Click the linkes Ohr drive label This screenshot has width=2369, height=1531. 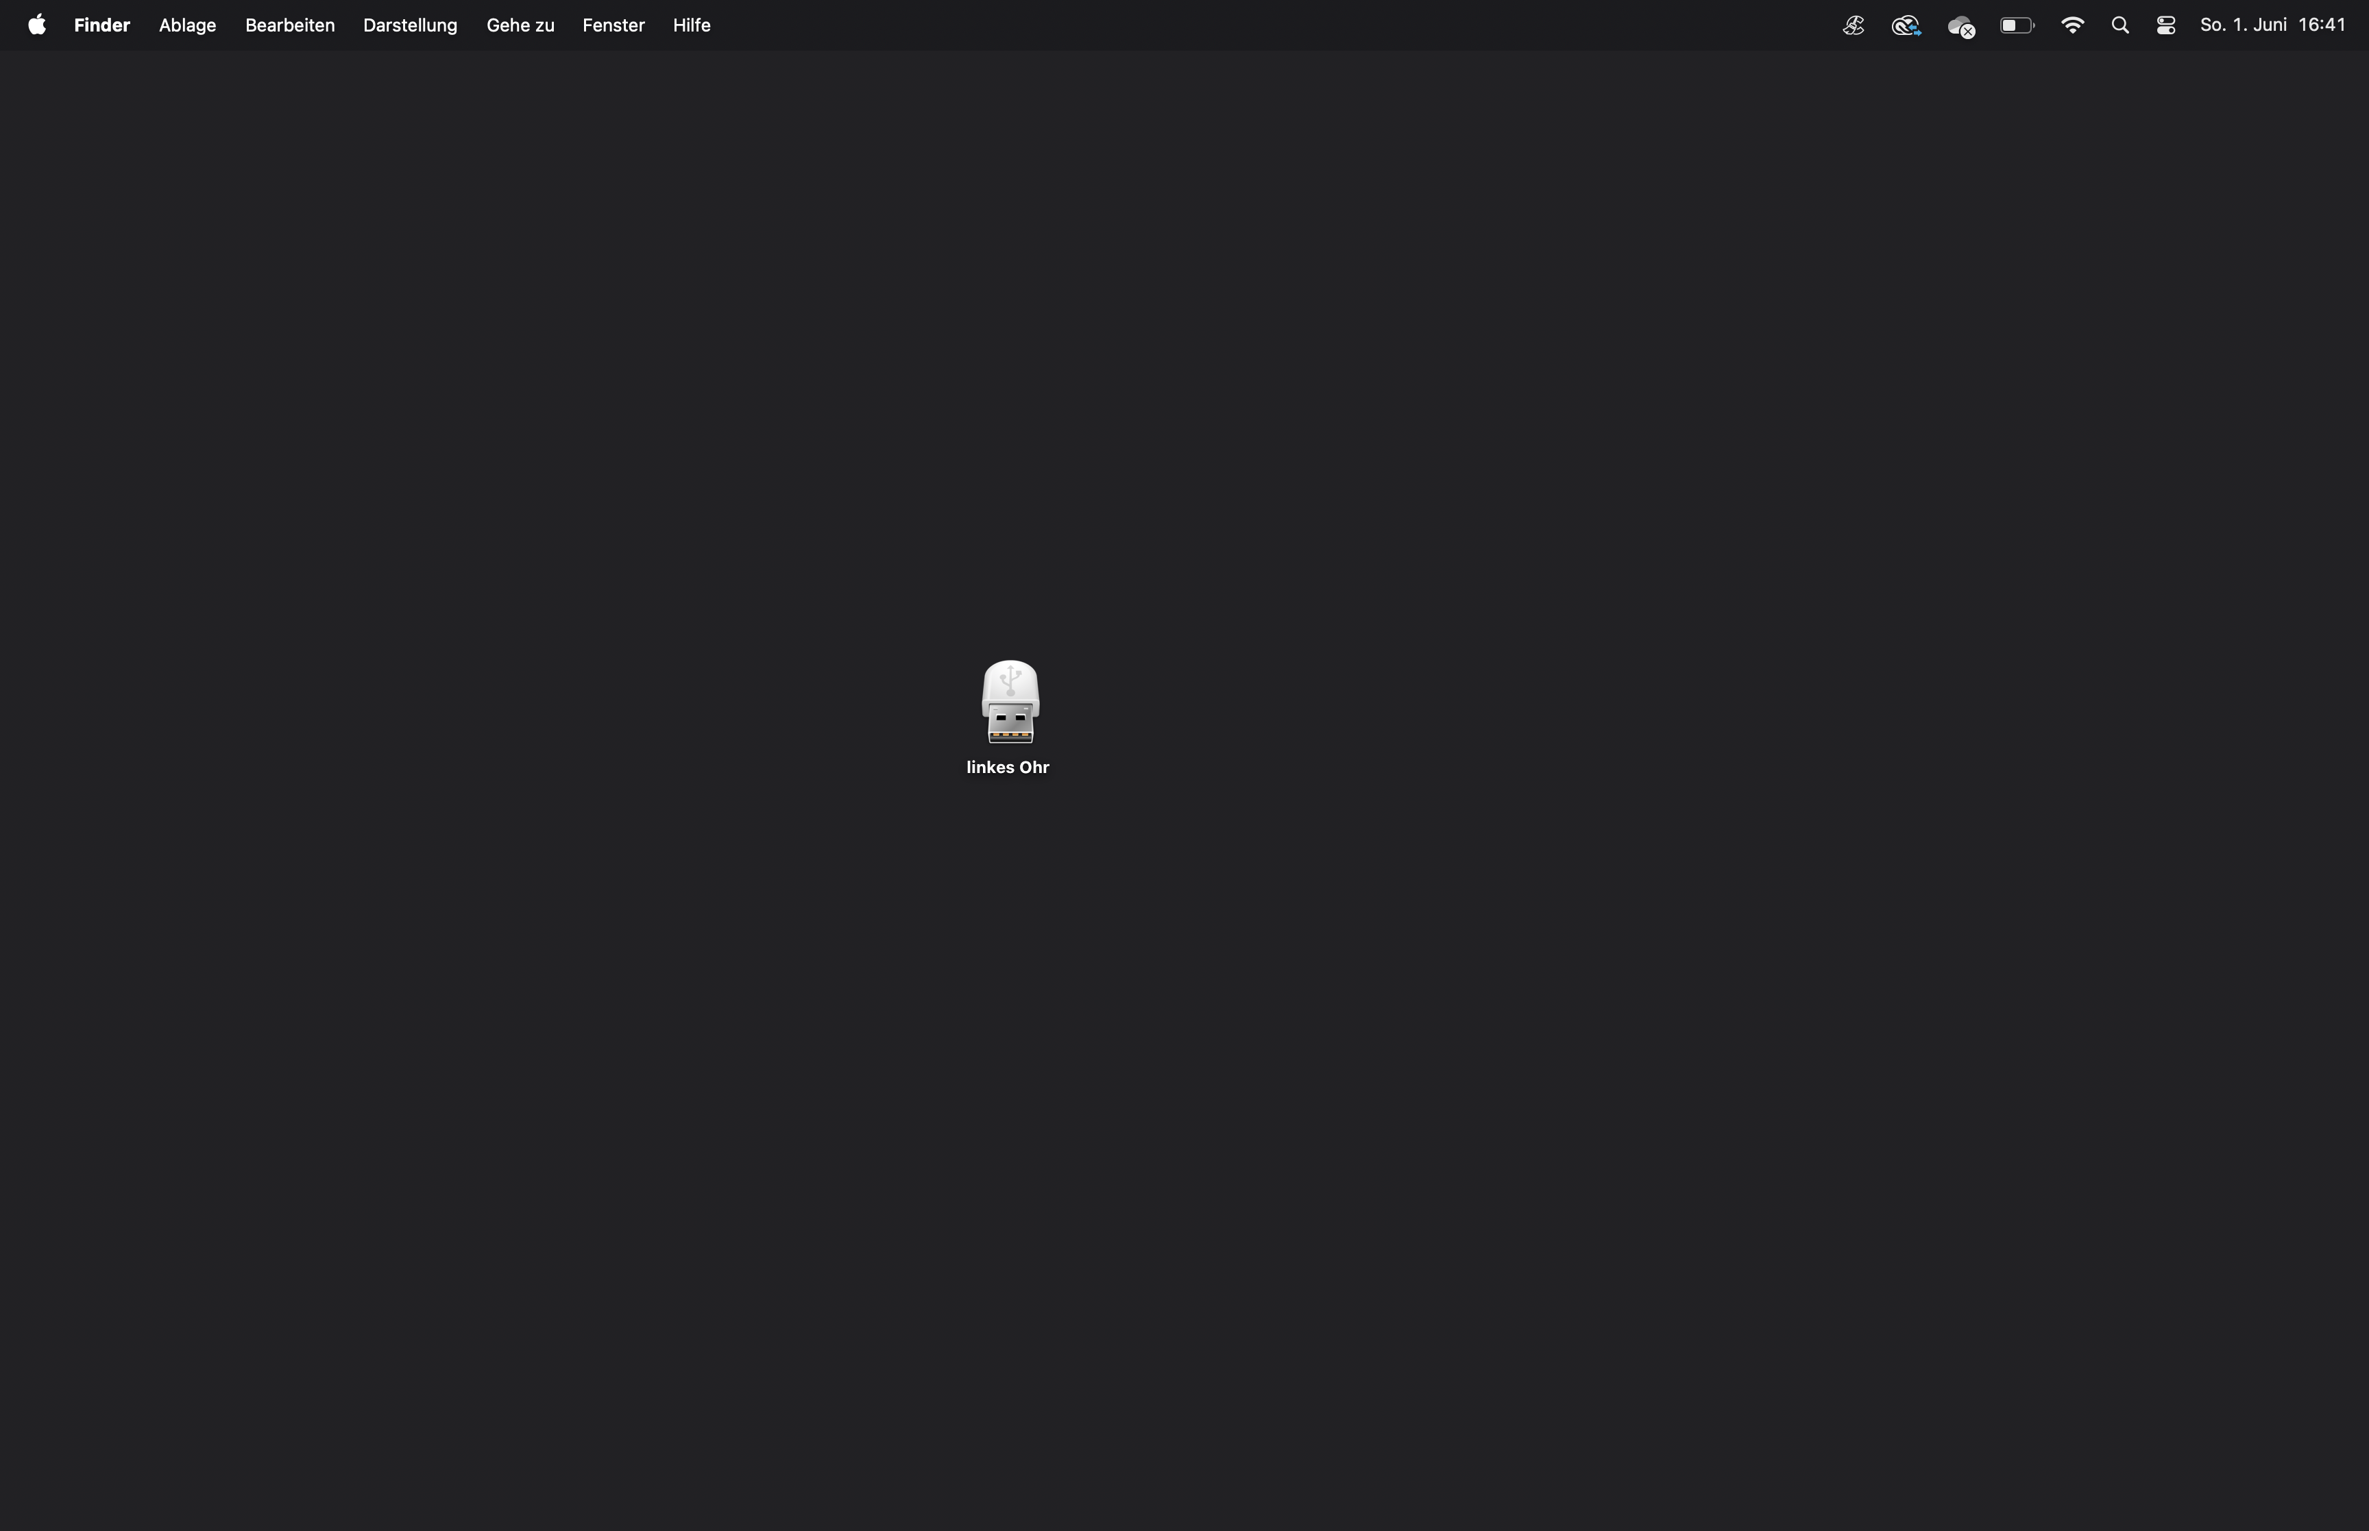1007,768
